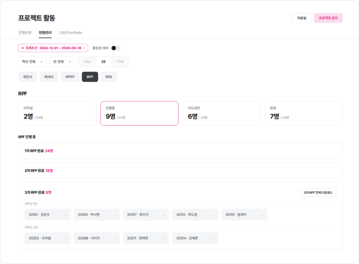Click the 3학년 1반 group label
The height and width of the screenshot is (264, 359).
click(x=31, y=204)
